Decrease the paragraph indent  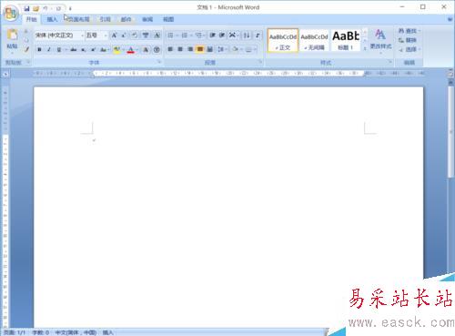click(x=212, y=36)
